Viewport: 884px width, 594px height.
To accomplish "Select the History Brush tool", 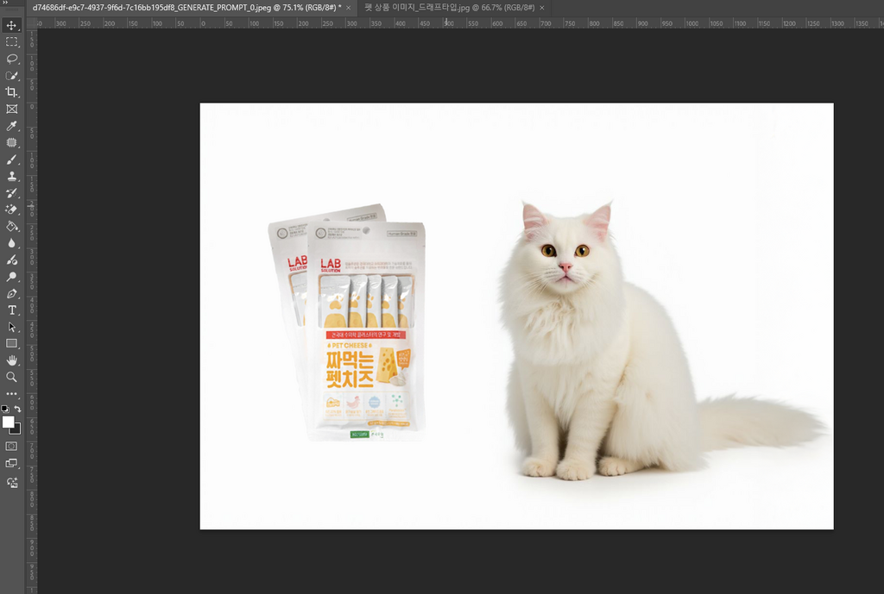I will [x=11, y=193].
